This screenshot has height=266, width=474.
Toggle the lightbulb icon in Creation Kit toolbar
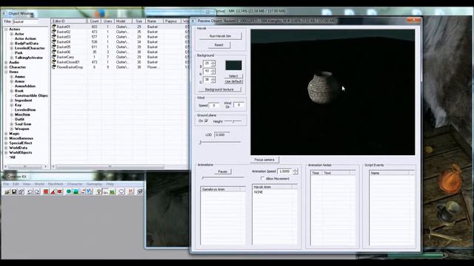click(x=99, y=191)
